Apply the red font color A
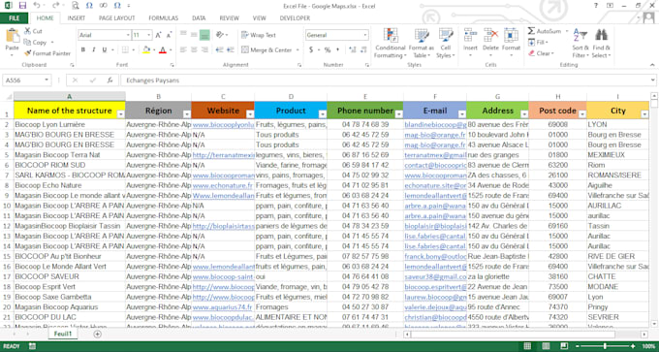The height and width of the screenshot is (352, 659). coord(162,50)
